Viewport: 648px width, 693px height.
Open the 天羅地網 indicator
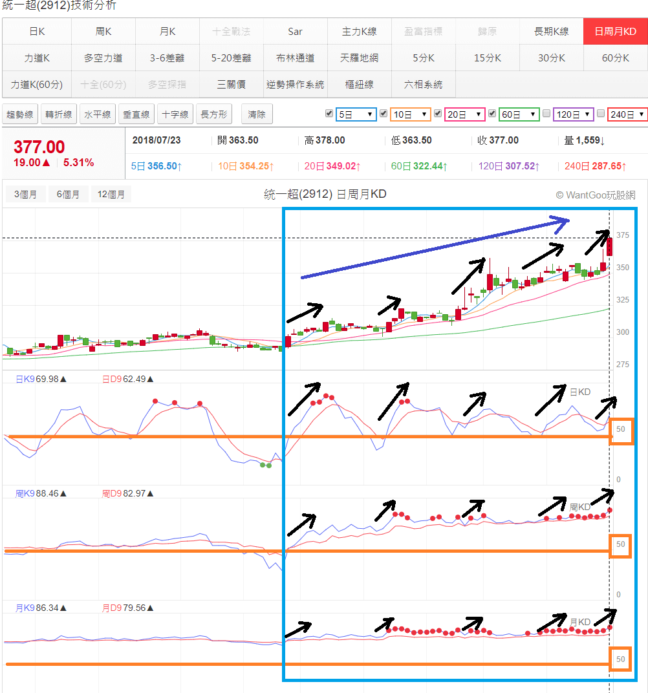pyautogui.click(x=360, y=58)
